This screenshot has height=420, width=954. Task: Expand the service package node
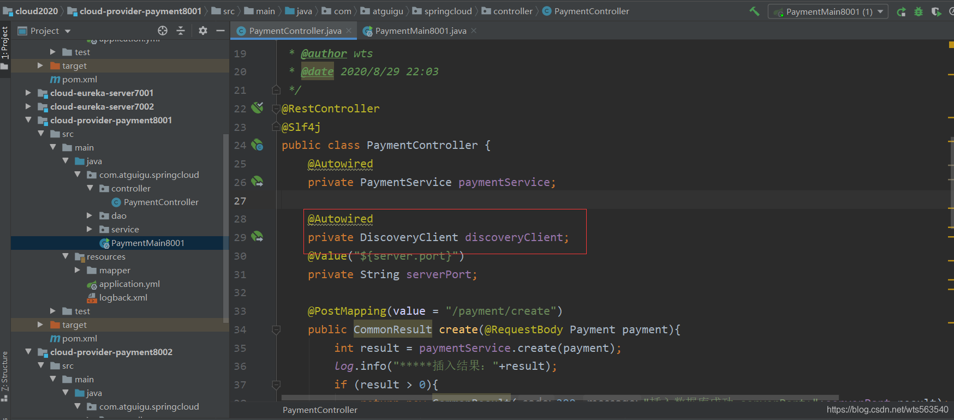(x=90, y=229)
